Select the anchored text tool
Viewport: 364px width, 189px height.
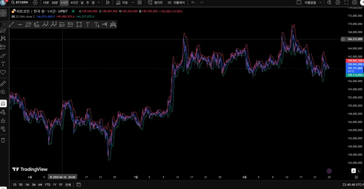96,25
